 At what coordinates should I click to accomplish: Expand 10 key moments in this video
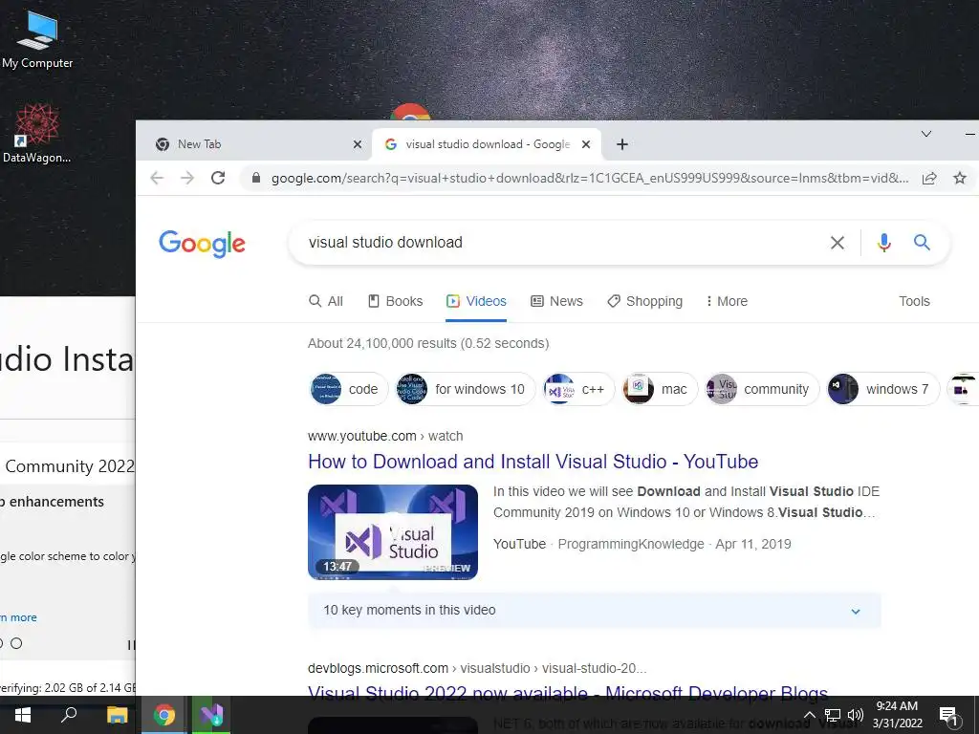point(595,611)
